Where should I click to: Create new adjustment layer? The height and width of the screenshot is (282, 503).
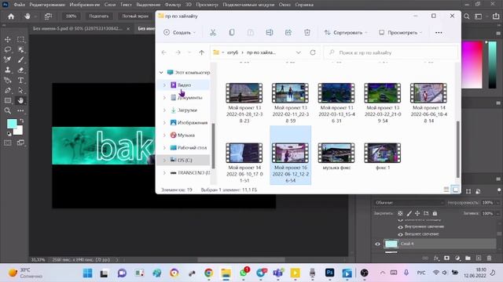point(457,258)
